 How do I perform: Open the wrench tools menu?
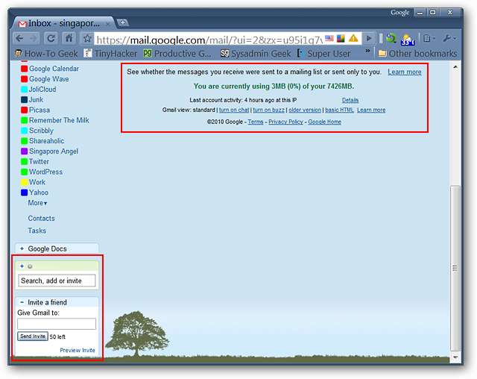click(x=449, y=38)
